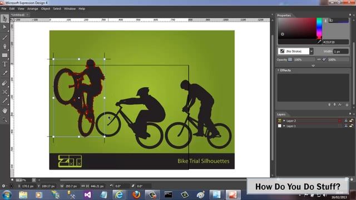The width and height of the screenshot is (356, 200).
Task: Move effect up in Effects panel
Action: point(329,105)
